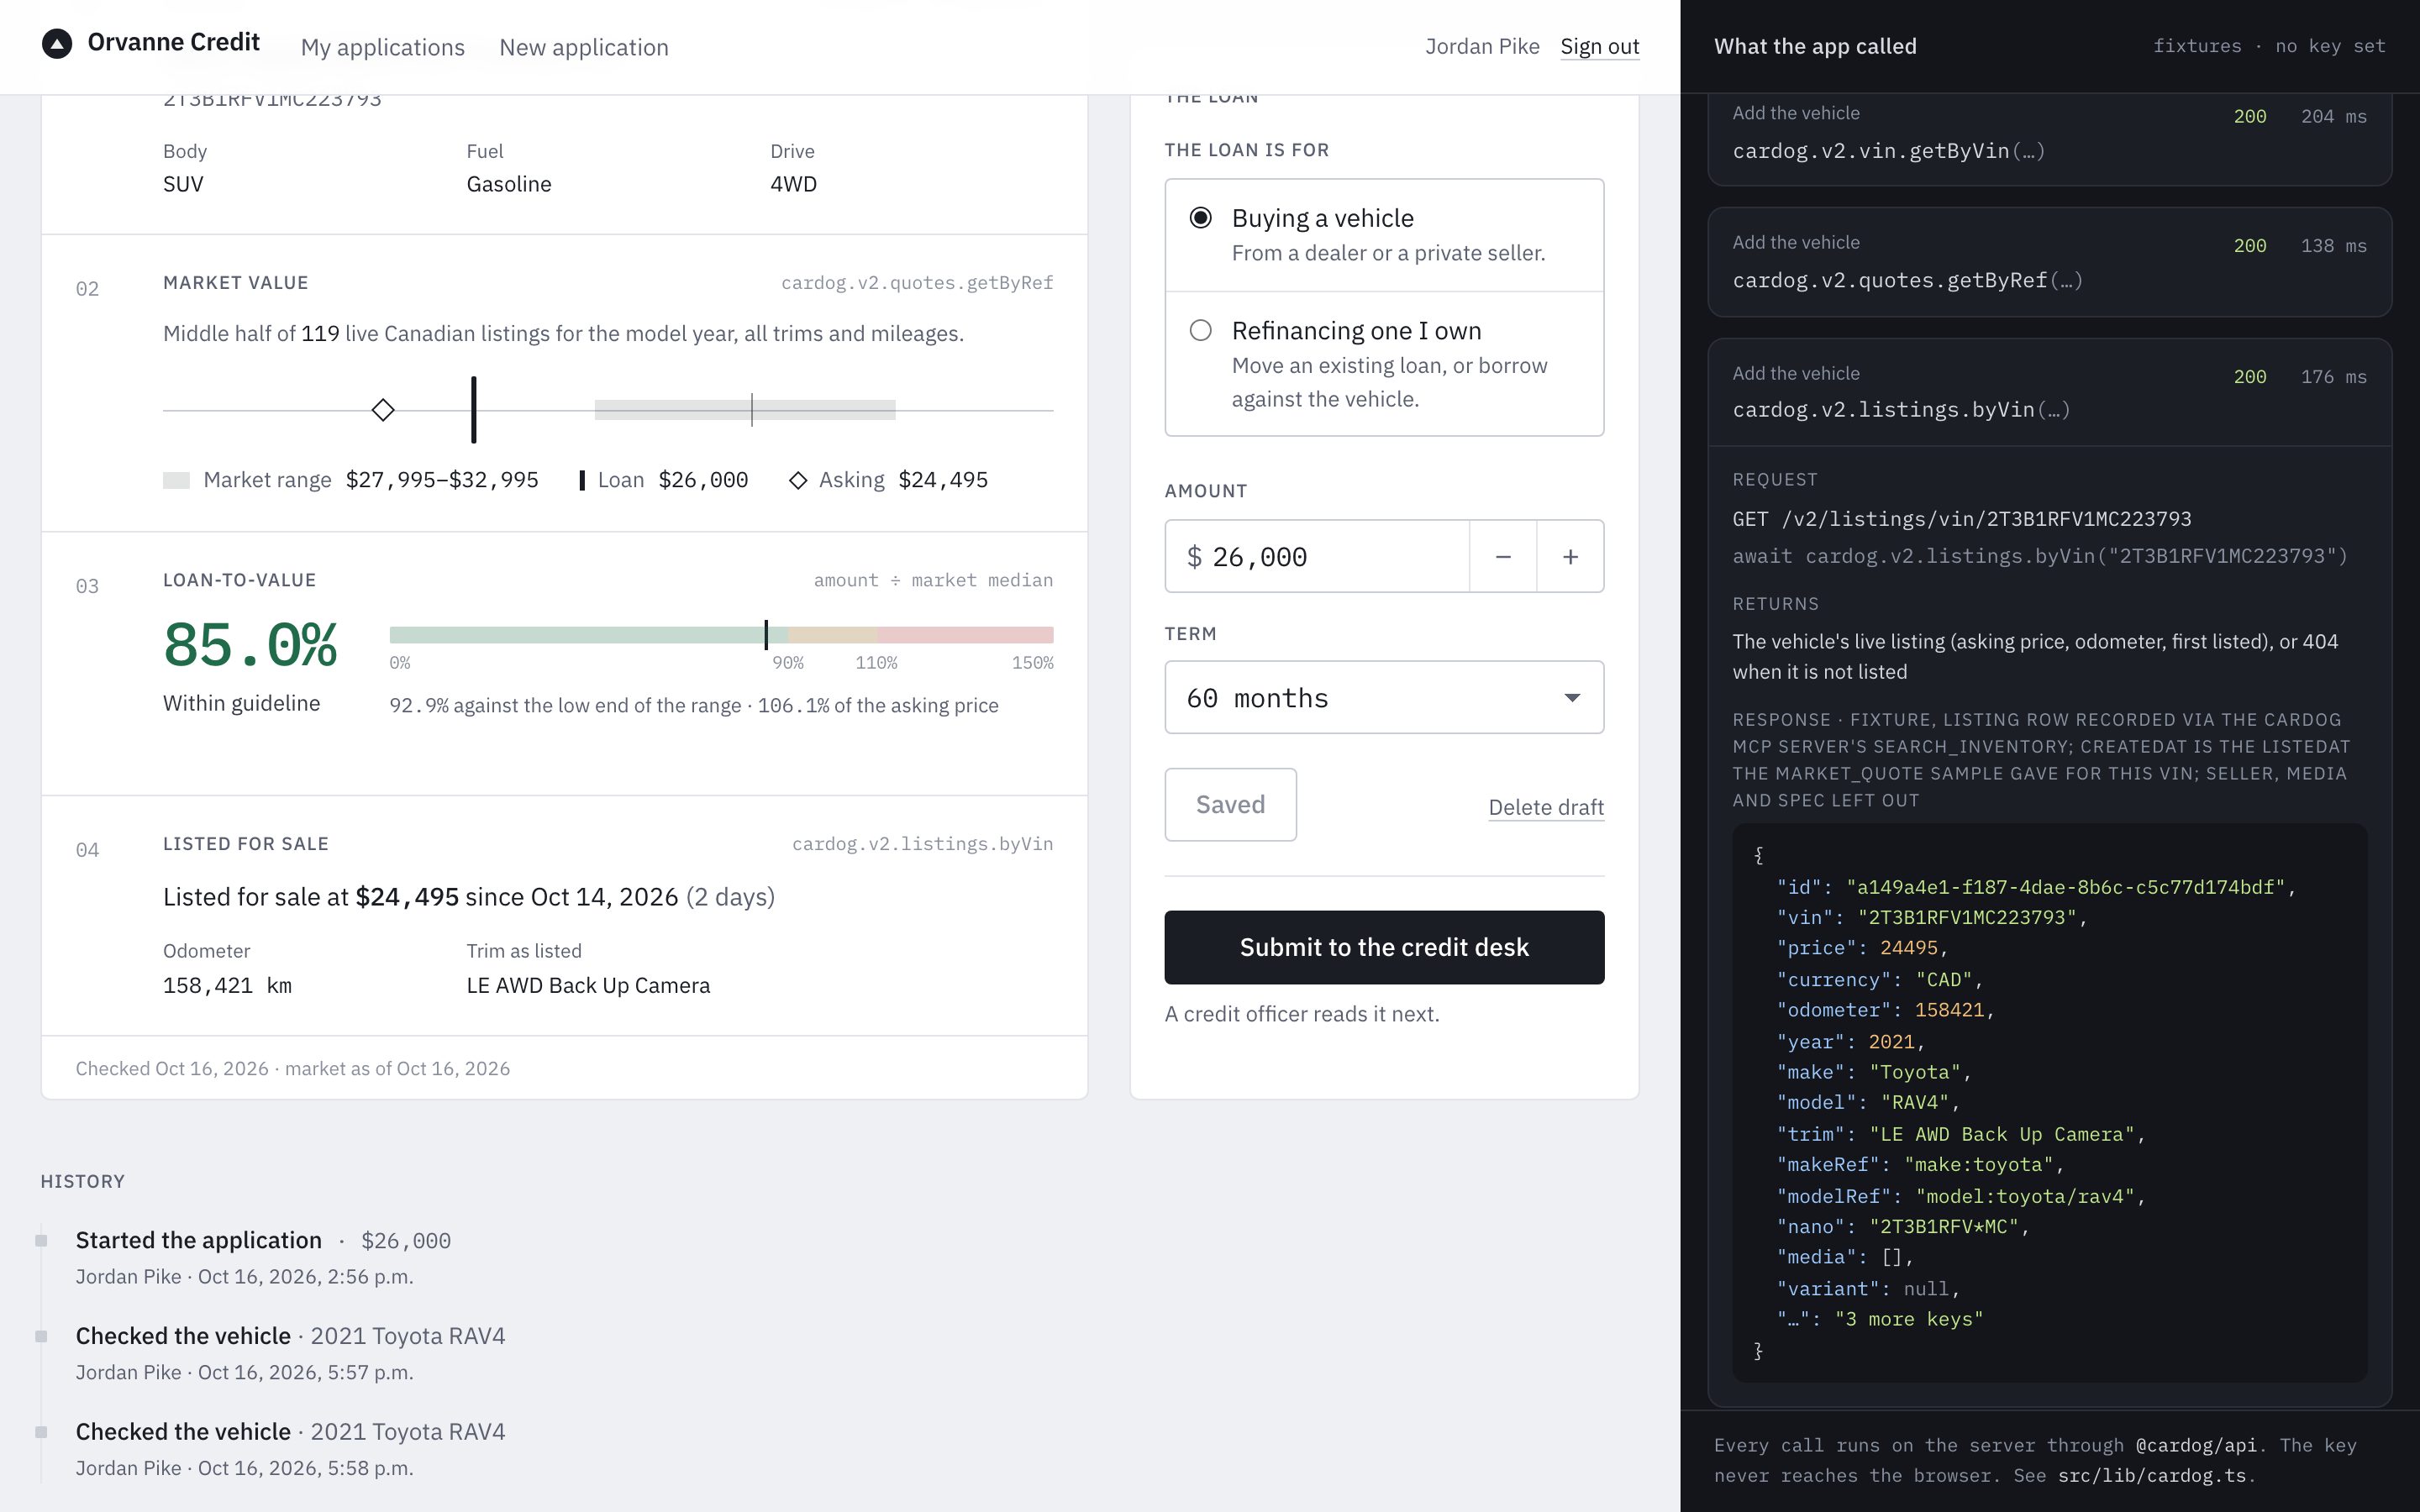Click the 5:57 p.m. Checked the vehicle entry

pyautogui.click(x=290, y=1353)
